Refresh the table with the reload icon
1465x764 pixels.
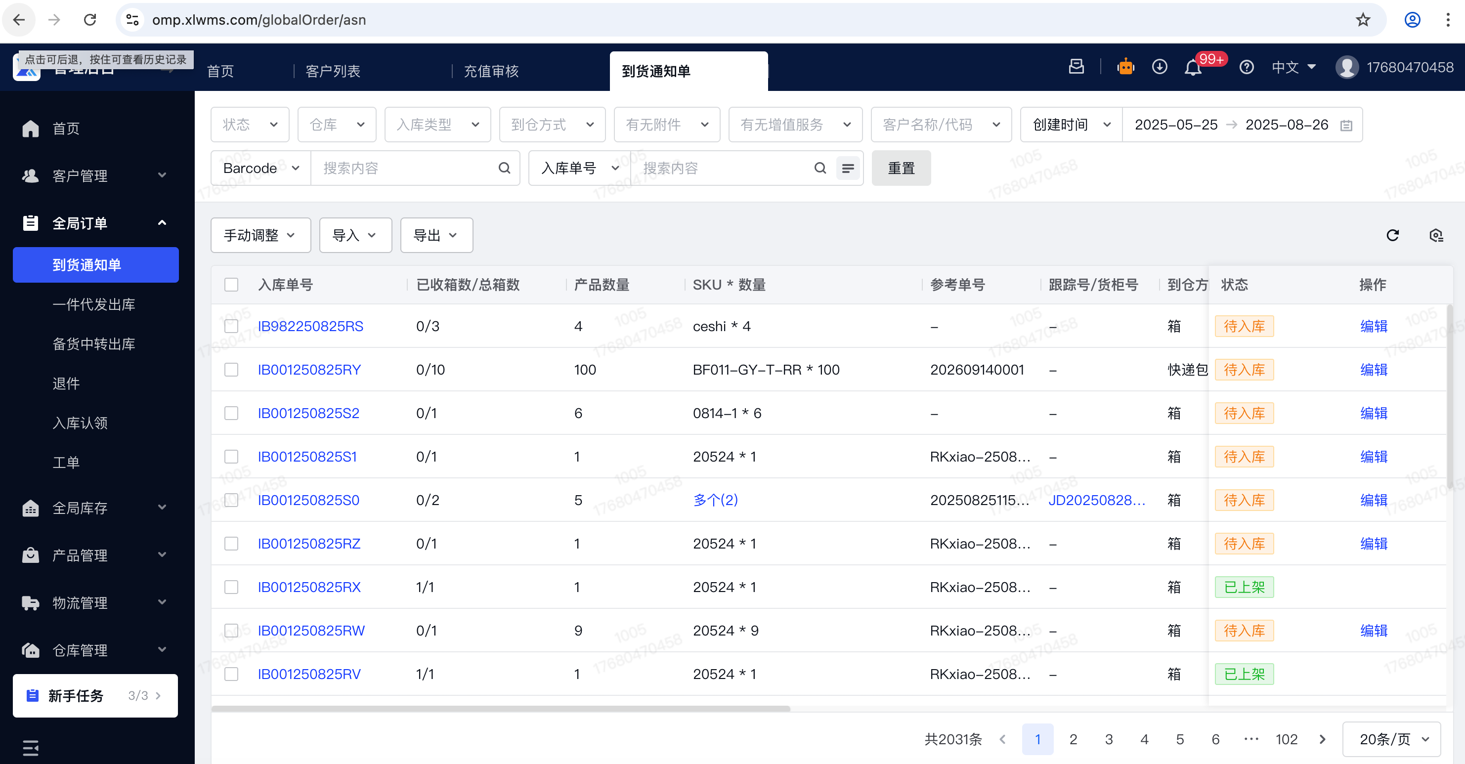tap(1392, 235)
